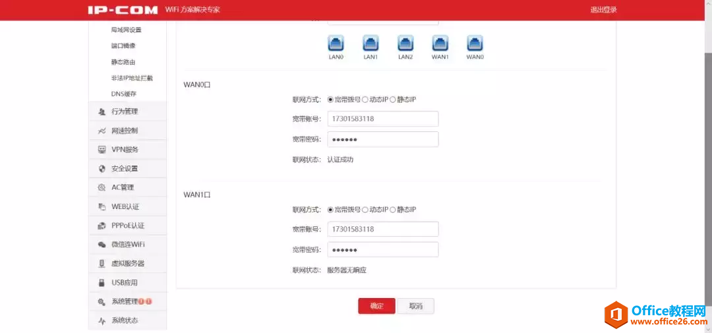Open PPPoE认证 menu
712x333 pixels.
point(128,226)
